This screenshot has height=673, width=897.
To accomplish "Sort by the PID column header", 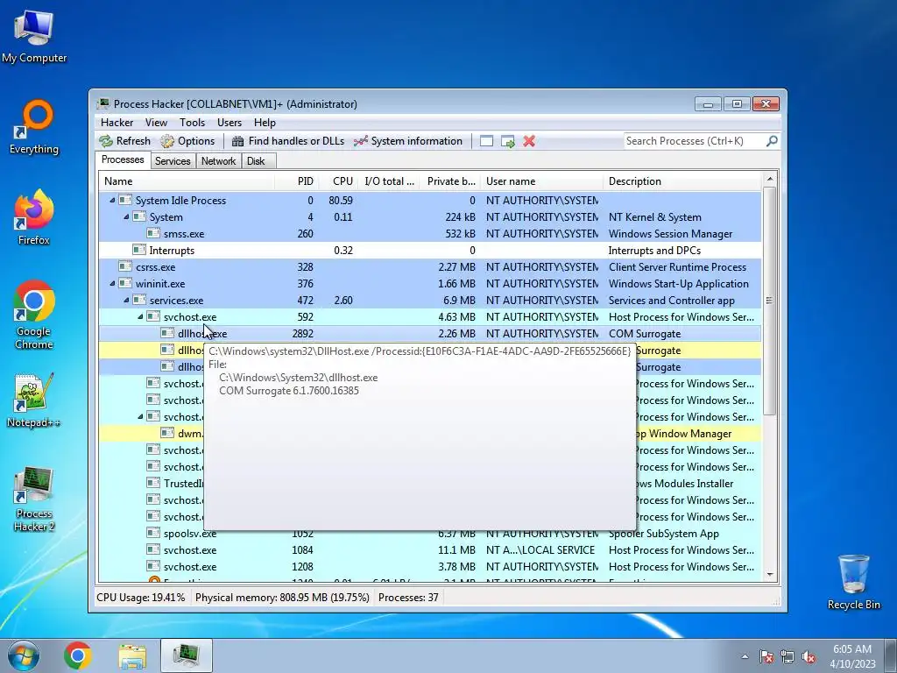I will 297,181.
